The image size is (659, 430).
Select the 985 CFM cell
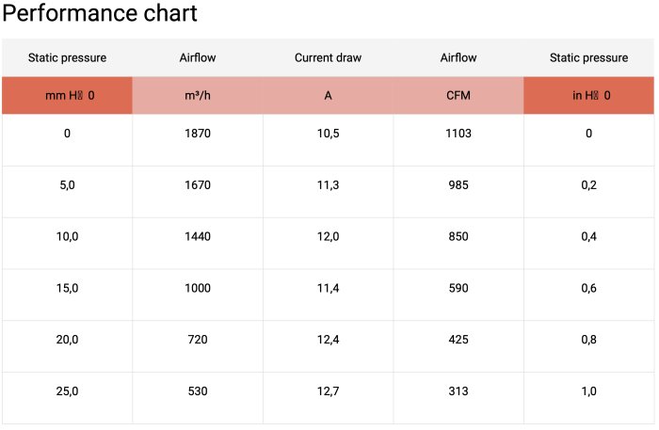tap(458, 185)
